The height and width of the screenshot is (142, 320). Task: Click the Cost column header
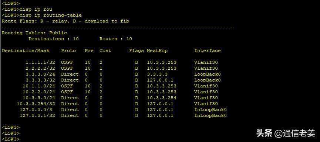pos(105,51)
